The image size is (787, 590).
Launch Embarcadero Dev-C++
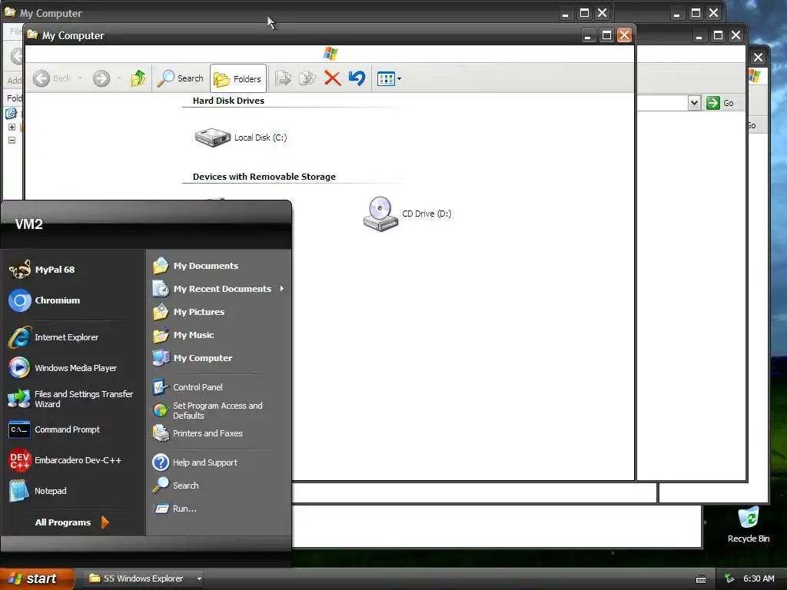[73, 460]
